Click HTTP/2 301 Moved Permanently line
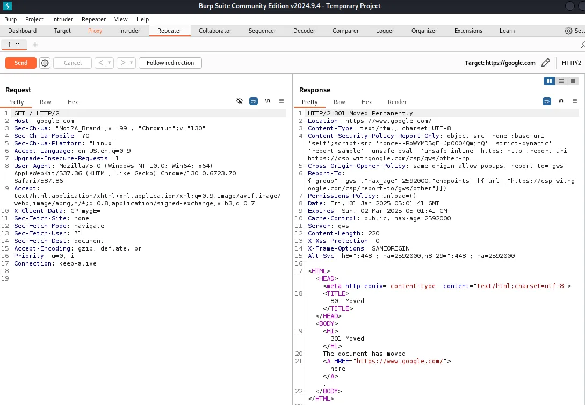 point(360,113)
